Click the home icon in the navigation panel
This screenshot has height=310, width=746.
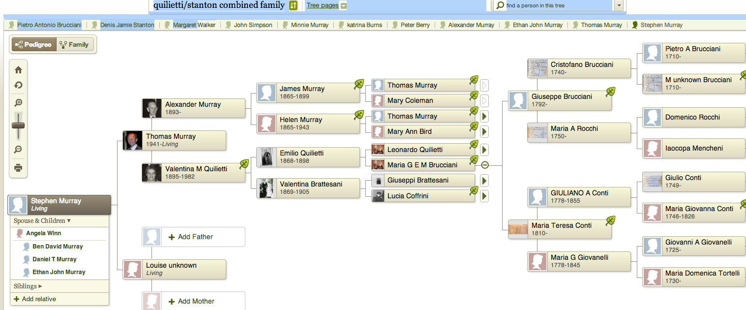pyautogui.click(x=18, y=70)
